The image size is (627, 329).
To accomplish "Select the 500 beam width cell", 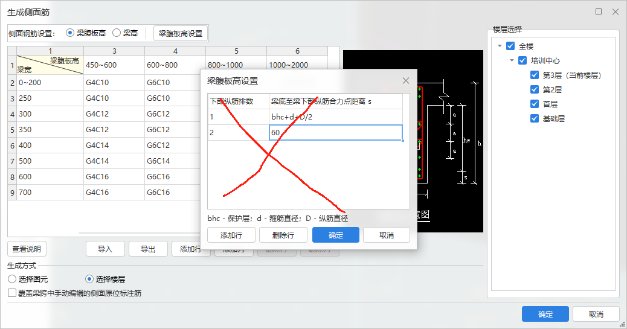I will tap(50, 161).
